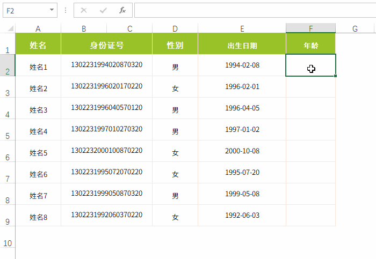Click the 出生日期 header cell
Image resolution: width=376 pixels, height=259 pixels.
click(242, 46)
